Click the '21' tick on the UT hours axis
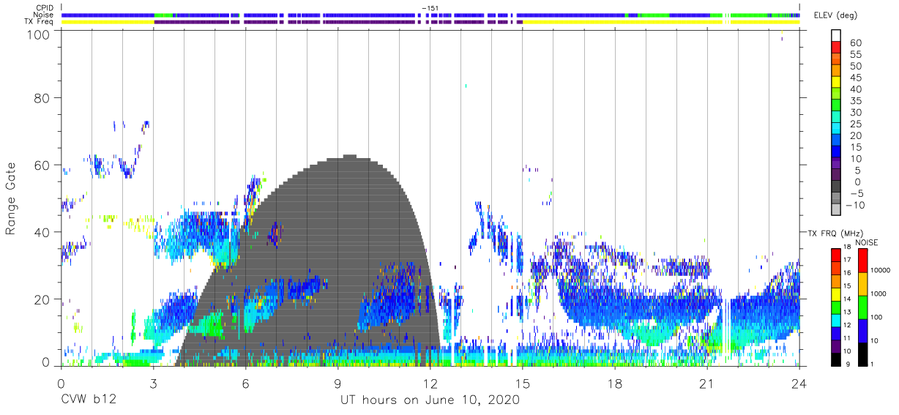 706,383
